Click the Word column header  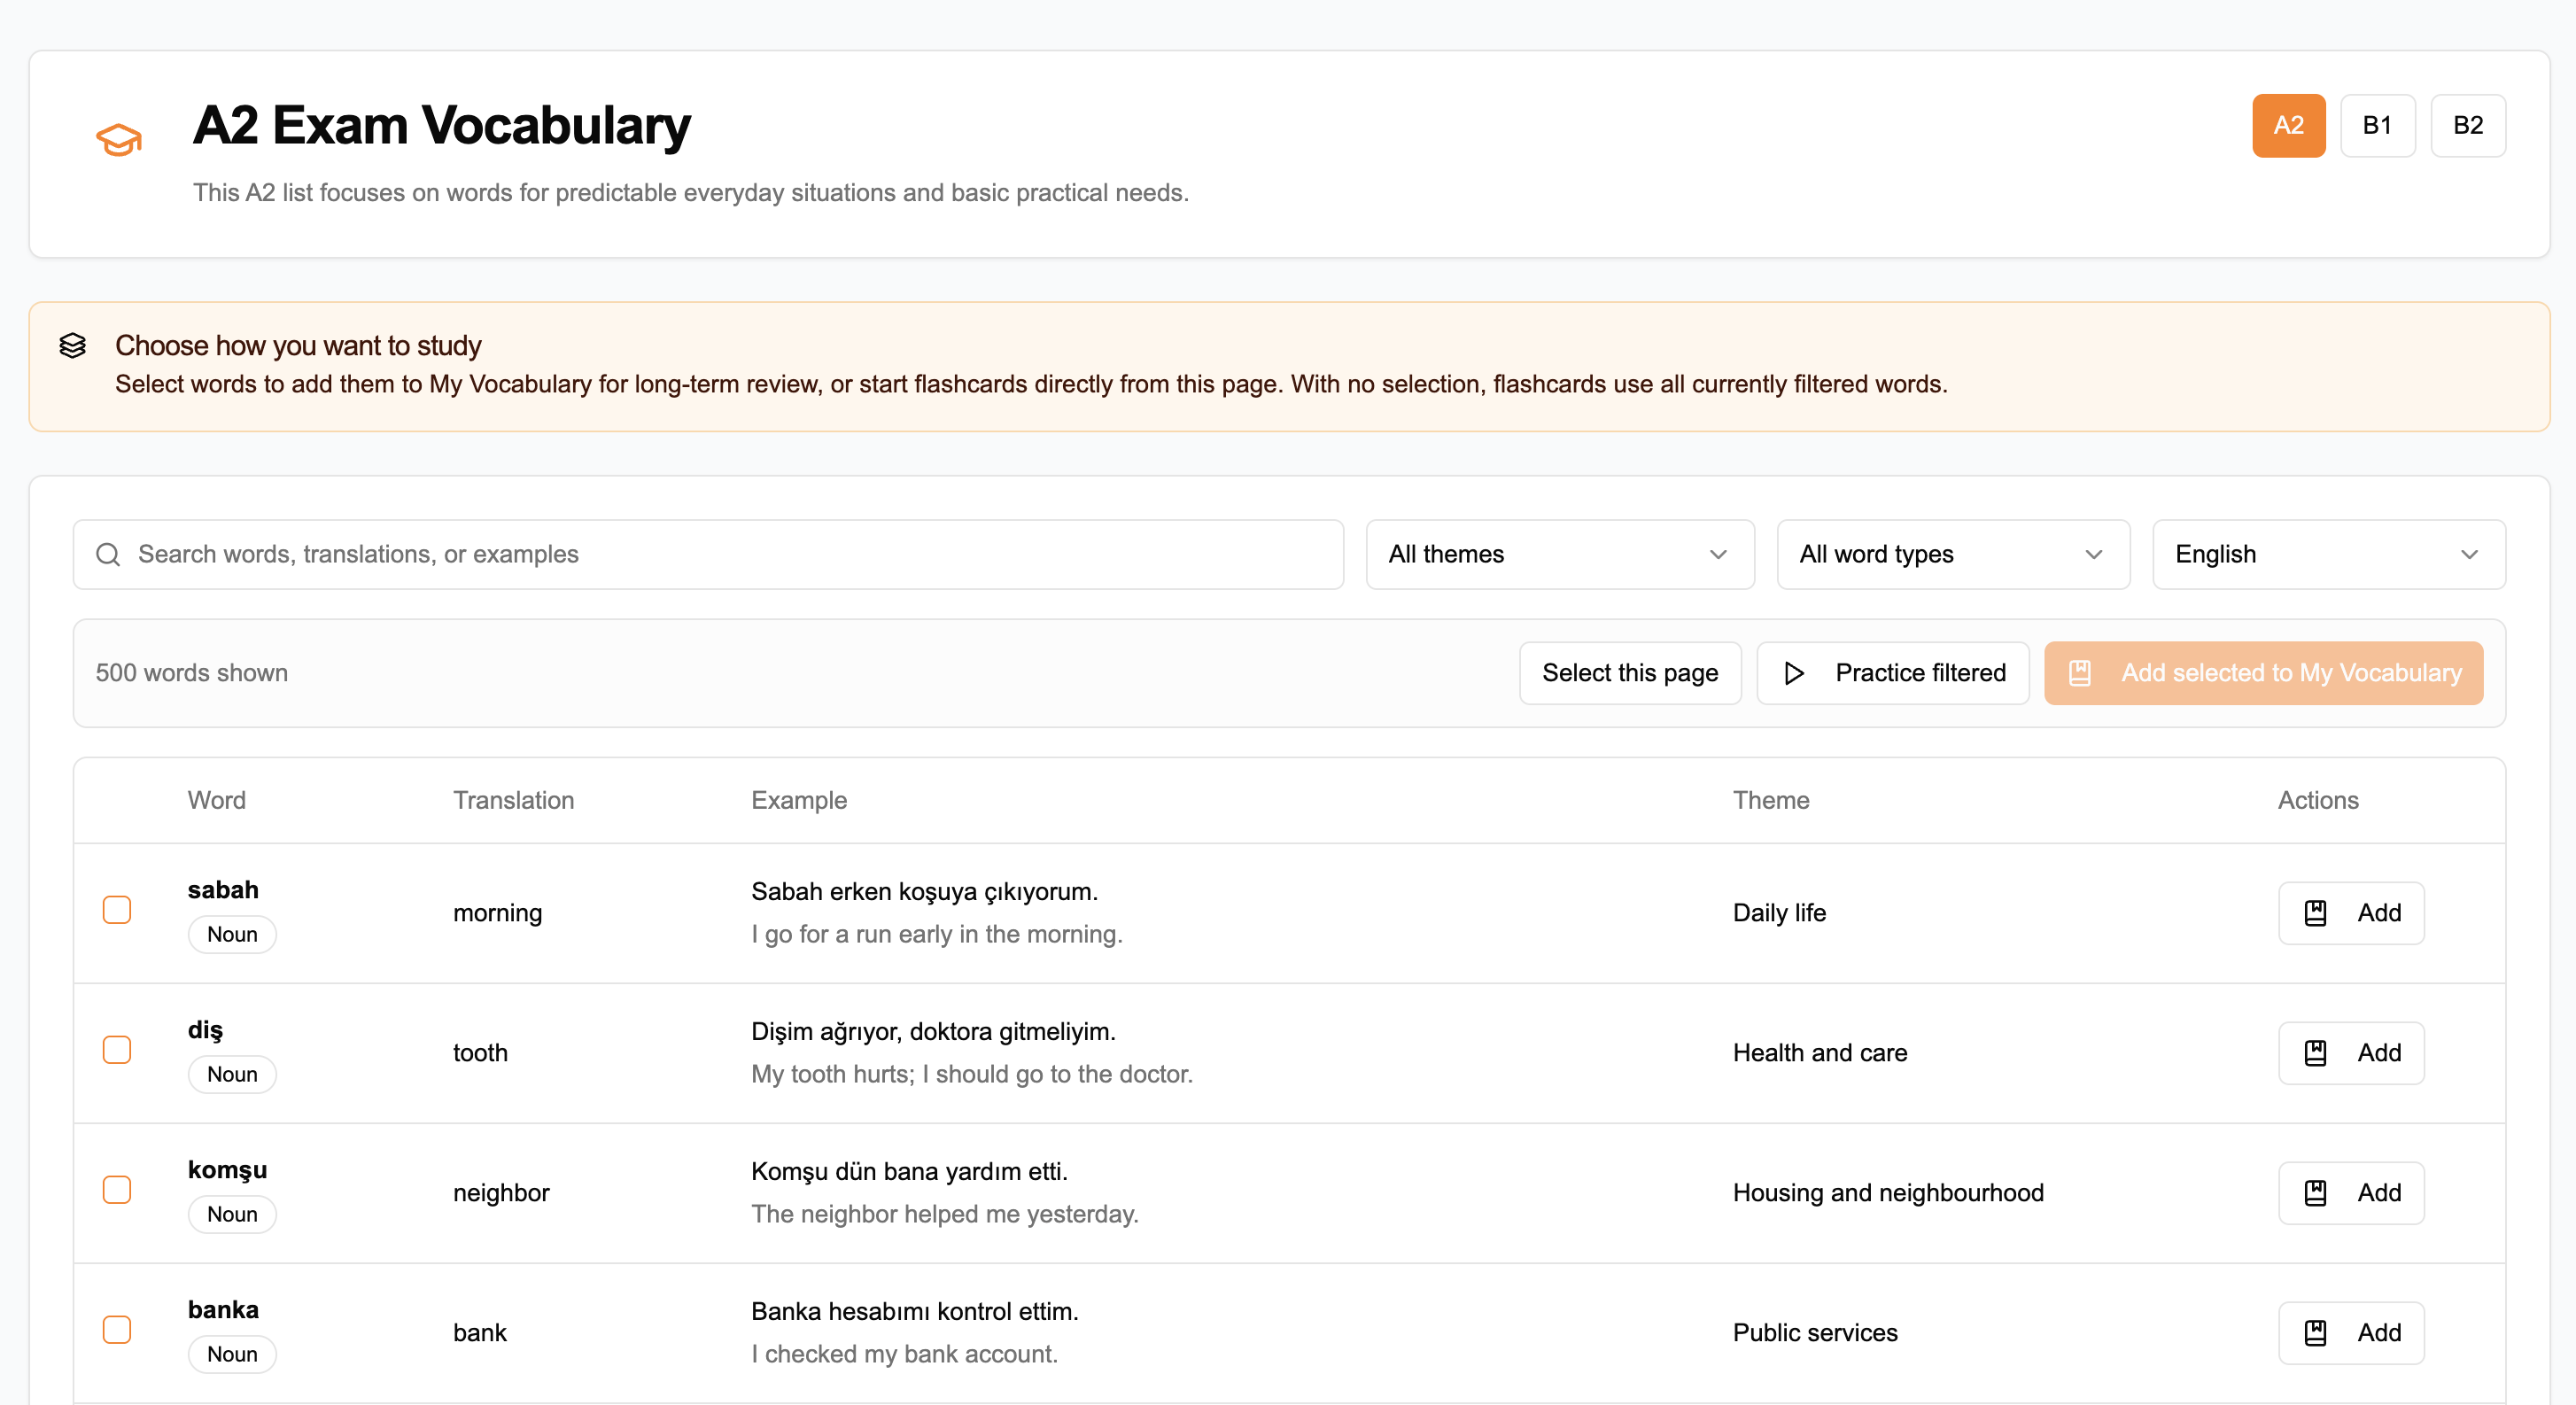pyautogui.click(x=217, y=800)
